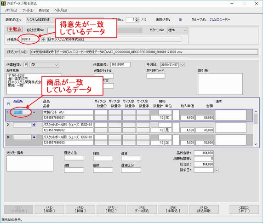Screen dimensions: 263x223
Task: Click the 商品No field on row 2
Action: coord(22,125)
